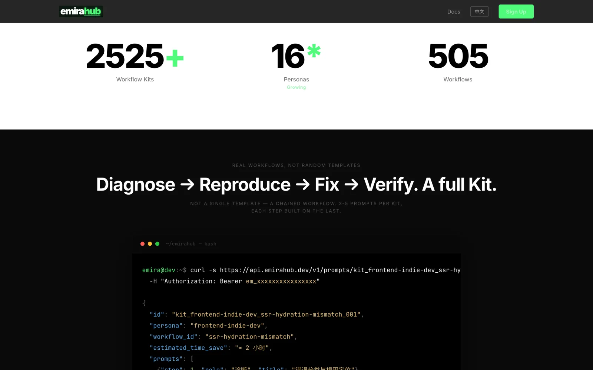Click the 505 Workflows number
The image size is (593, 370).
(x=458, y=56)
